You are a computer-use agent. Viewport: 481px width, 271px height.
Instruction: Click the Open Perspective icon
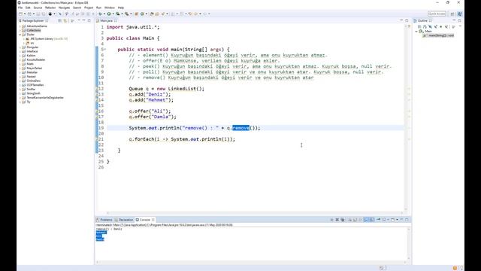[452, 14]
